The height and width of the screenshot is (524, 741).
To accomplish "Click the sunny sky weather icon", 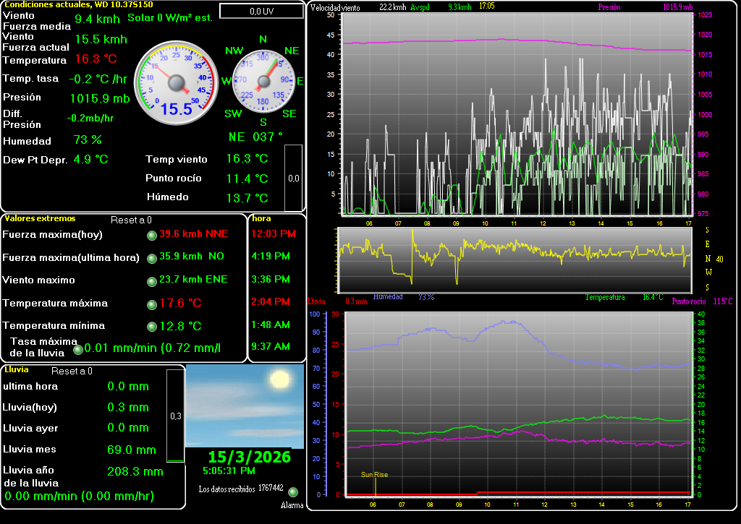I will tap(245, 405).
